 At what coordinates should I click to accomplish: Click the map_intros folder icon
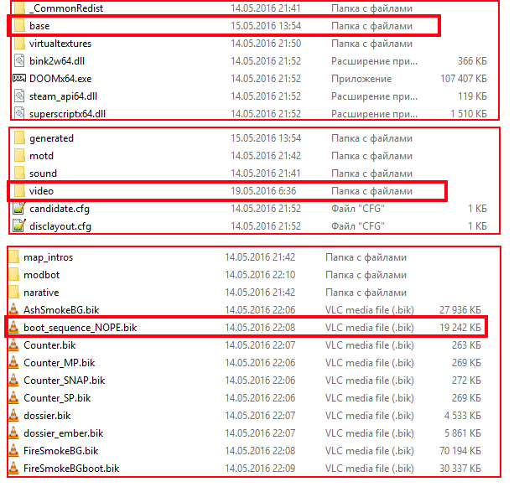(13, 257)
